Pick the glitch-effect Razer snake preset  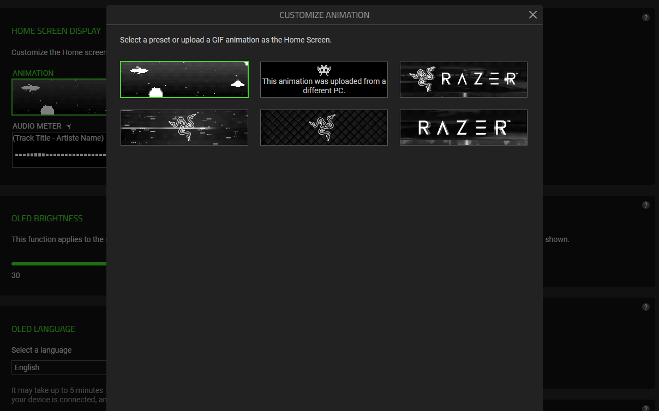tap(184, 128)
